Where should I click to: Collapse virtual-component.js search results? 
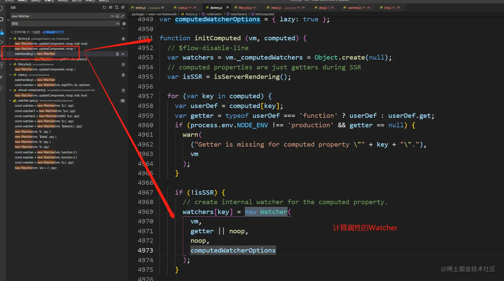pos(10,90)
